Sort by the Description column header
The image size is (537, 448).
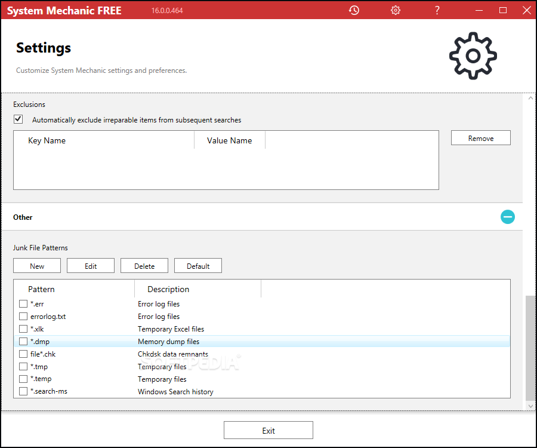(198, 289)
